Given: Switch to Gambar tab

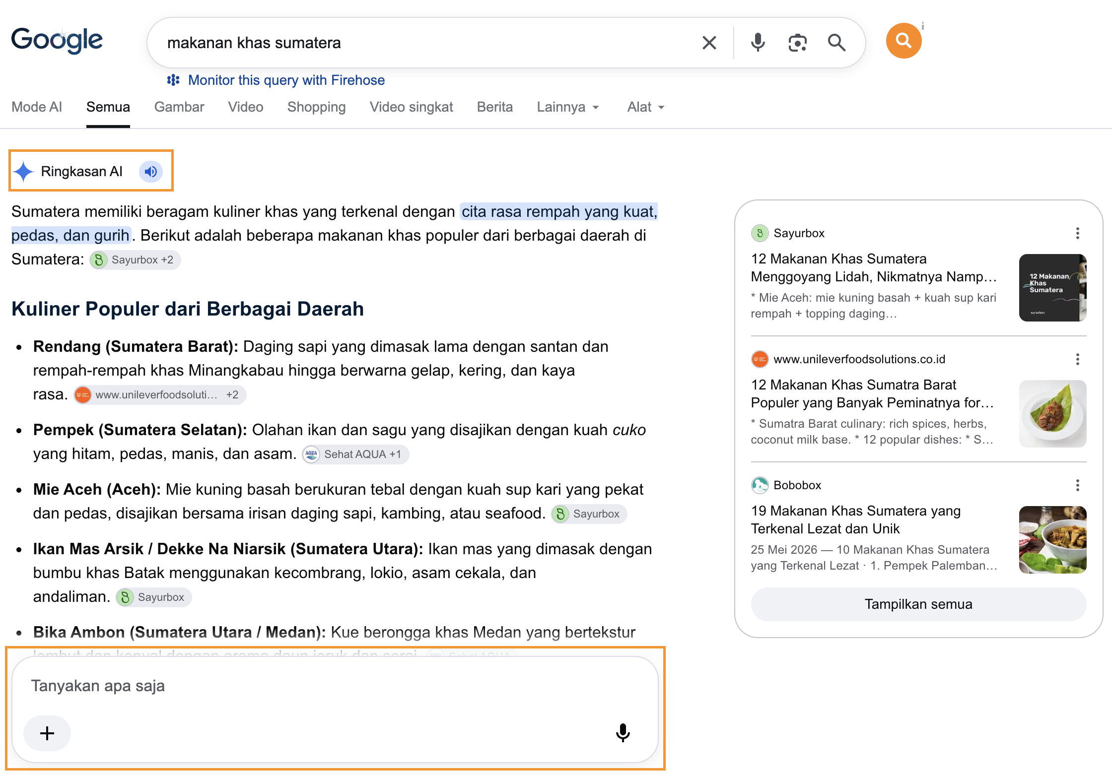Looking at the screenshot, I should coord(179,107).
